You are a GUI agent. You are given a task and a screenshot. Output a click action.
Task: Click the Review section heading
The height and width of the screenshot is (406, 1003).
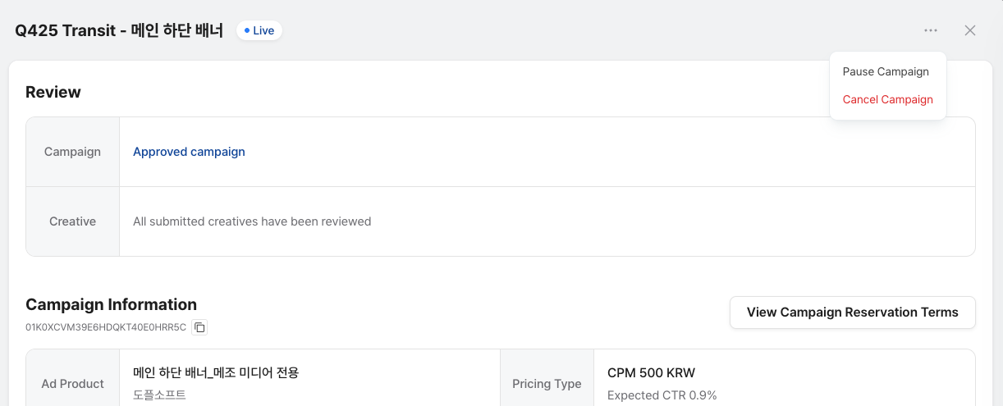tap(53, 92)
